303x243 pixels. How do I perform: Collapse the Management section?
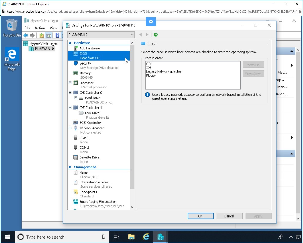(70, 167)
